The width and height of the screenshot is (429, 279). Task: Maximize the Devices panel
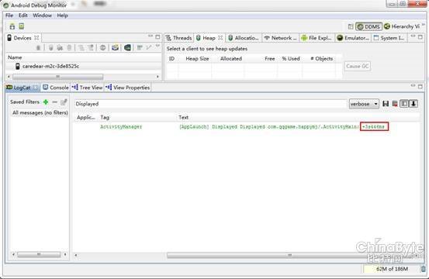[157, 36]
